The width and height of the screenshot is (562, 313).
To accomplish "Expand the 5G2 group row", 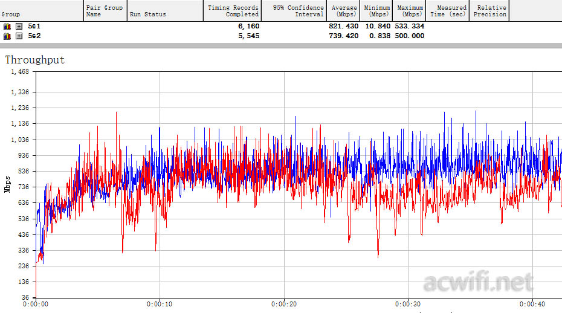I will (x=19, y=36).
